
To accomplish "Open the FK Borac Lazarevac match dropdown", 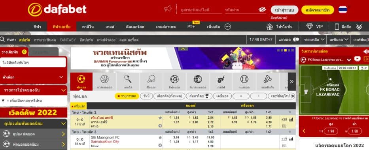I will tap(349, 60).
